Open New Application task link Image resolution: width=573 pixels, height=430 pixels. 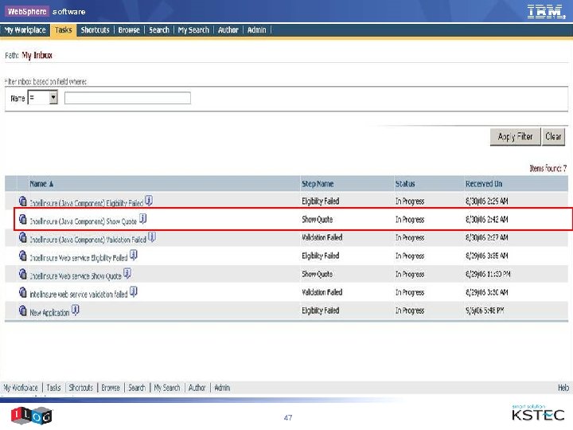pos(49,313)
